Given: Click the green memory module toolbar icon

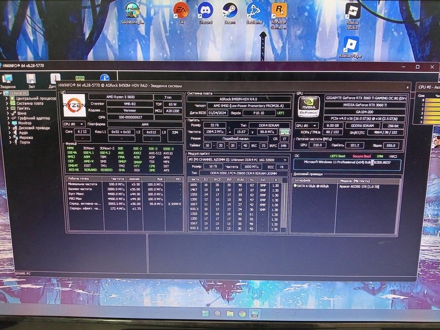Looking at the screenshot, I should 80,78.
